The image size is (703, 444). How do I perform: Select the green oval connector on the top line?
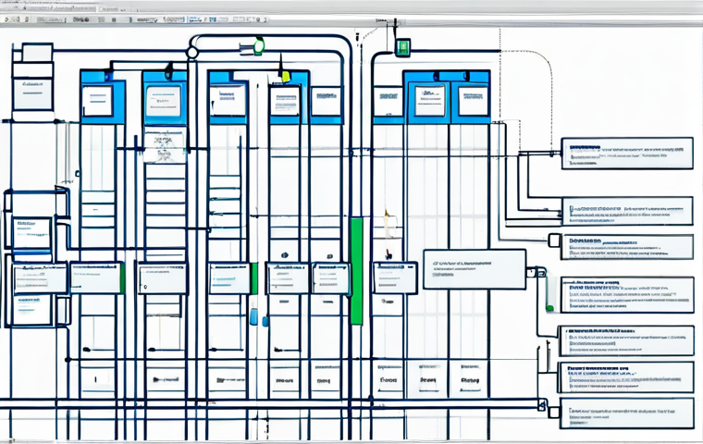tap(259, 46)
